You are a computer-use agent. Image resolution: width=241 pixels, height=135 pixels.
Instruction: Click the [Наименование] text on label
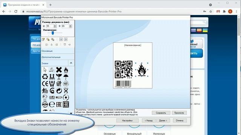point(133,45)
